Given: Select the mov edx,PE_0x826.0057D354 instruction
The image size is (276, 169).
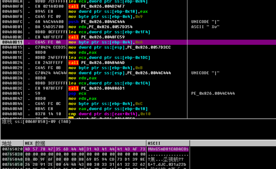Looking at the screenshot, I should pyautogui.click(x=100, y=27).
